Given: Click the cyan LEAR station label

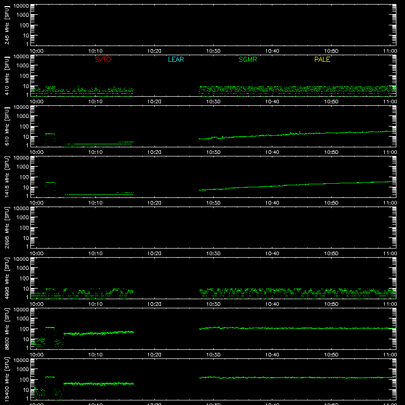Looking at the screenshot, I should 176,59.
